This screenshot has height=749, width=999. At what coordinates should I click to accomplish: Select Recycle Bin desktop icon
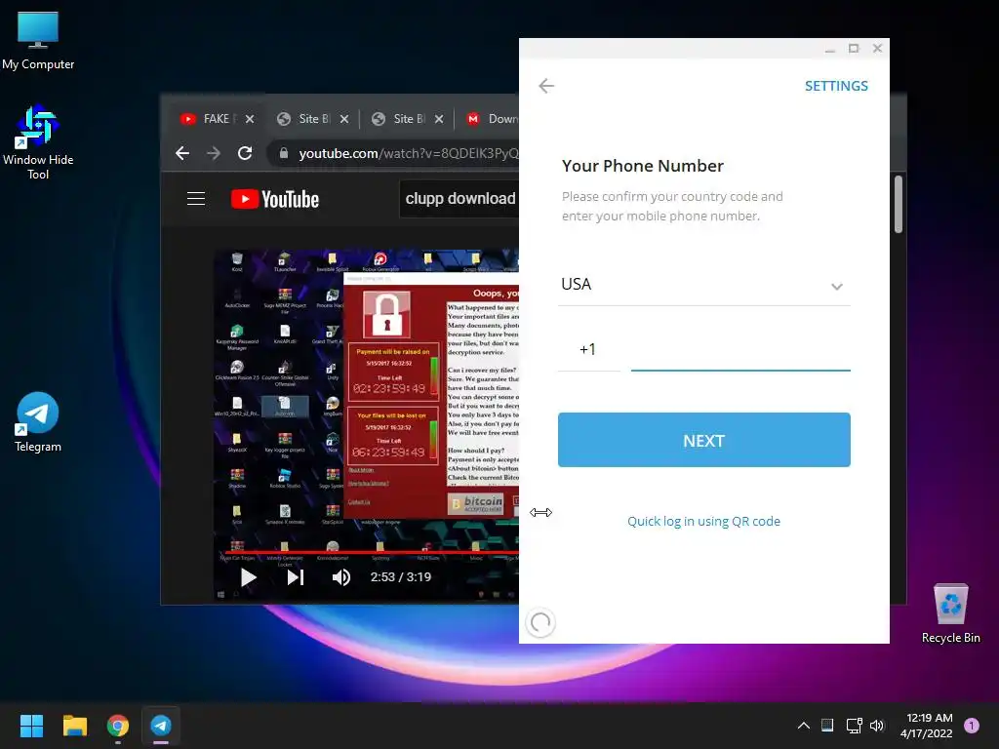click(x=950, y=614)
